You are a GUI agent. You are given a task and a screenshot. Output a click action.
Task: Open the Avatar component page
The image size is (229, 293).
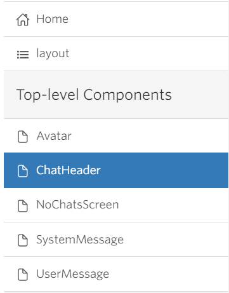click(54, 136)
